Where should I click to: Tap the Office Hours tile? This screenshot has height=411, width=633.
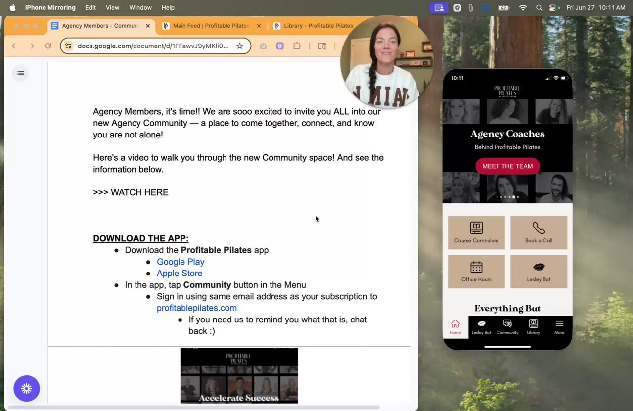click(x=476, y=272)
